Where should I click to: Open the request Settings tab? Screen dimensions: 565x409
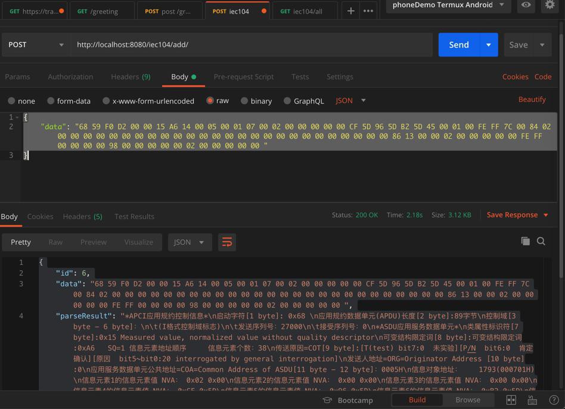click(x=340, y=77)
